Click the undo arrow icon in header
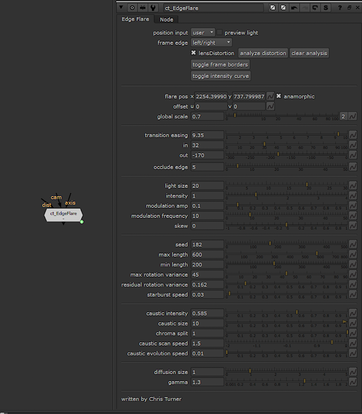 click(294, 8)
